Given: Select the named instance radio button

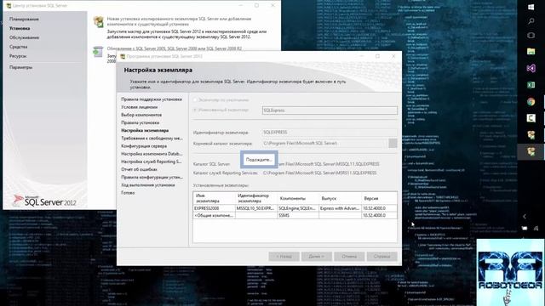Looking at the screenshot, I should pos(195,110).
